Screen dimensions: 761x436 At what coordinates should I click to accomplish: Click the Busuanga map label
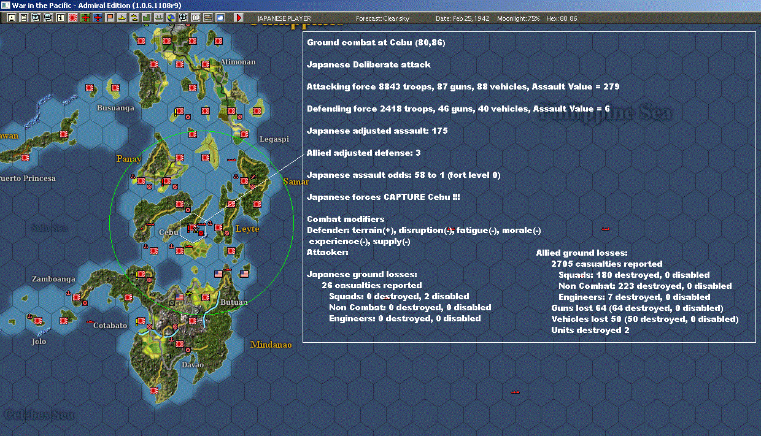(x=115, y=108)
